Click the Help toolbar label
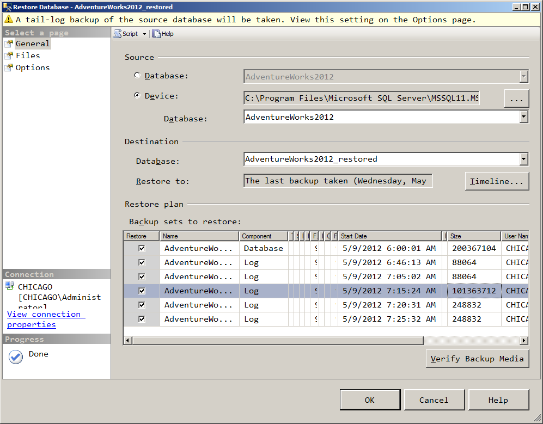Image resolution: width=543 pixels, height=424 pixels. [168, 34]
